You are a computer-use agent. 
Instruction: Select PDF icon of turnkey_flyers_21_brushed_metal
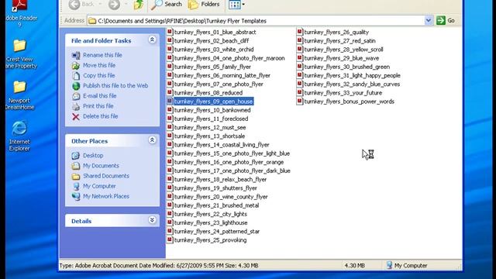point(170,205)
